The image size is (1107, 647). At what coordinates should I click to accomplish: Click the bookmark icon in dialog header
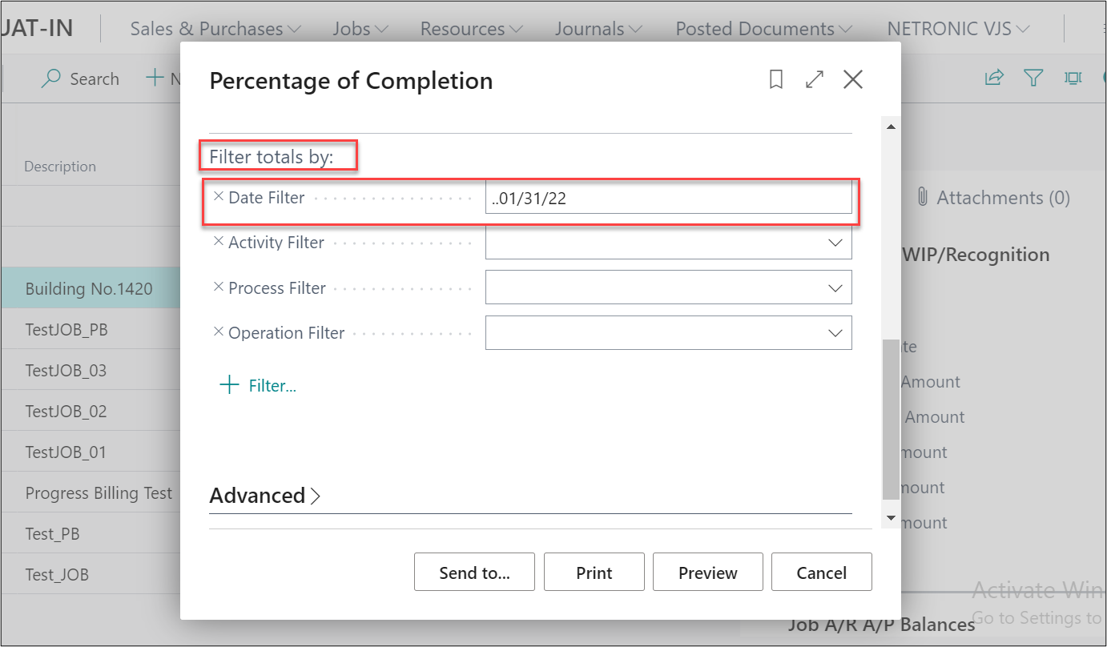coord(775,79)
